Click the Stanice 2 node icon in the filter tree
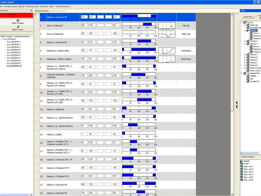 pyautogui.click(x=248, y=41)
